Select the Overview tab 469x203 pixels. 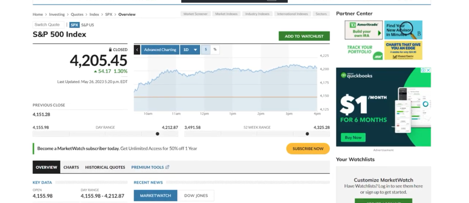tap(46, 167)
